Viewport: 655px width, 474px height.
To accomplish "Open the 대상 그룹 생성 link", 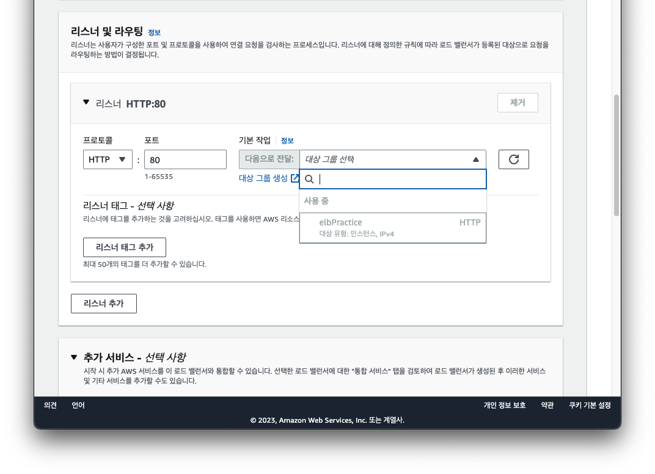I will [x=263, y=178].
